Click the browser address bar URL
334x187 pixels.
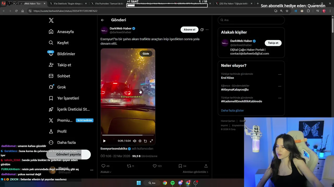(65, 11)
